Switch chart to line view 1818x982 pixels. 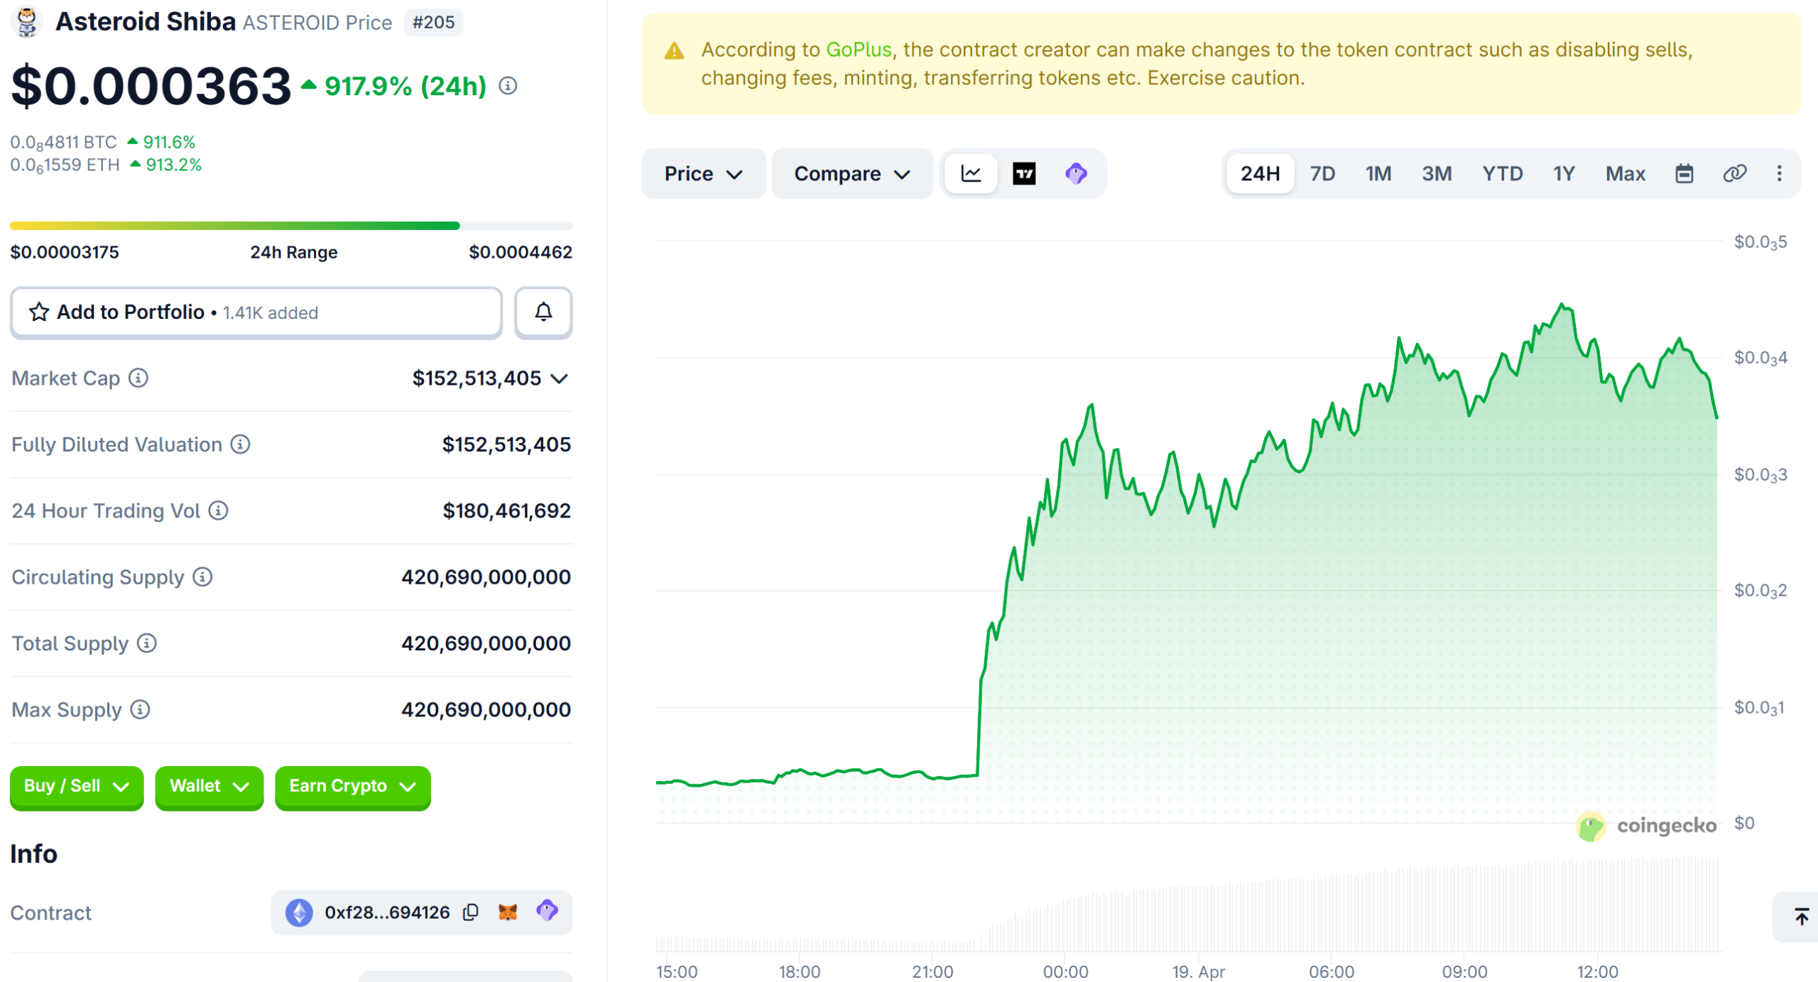970,173
